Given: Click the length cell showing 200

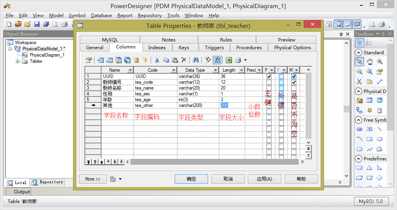Looking at the screenshot, I should [232, 105].
